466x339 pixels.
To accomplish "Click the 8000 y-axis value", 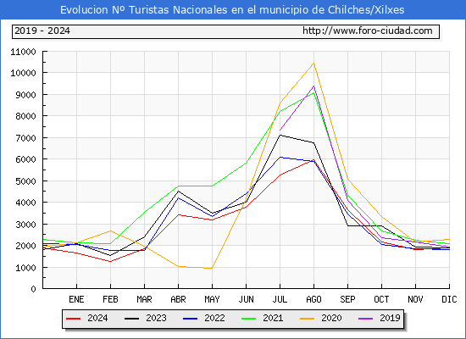I will (25, 116).
